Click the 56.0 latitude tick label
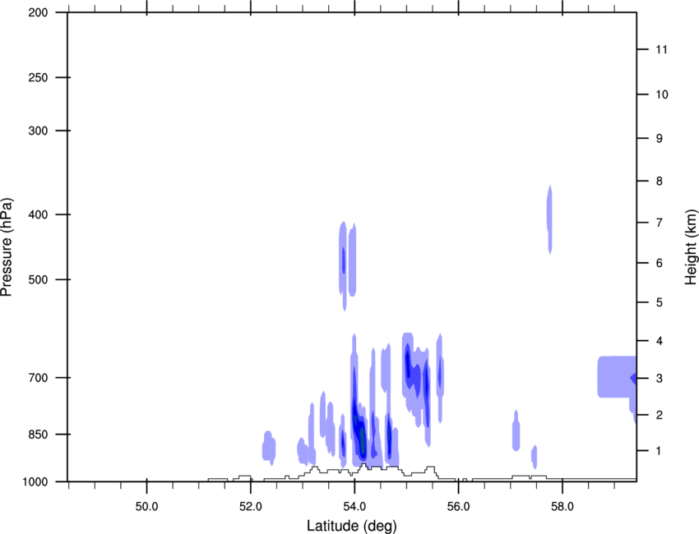Screen dimensions: 699x534 coord(459,506)
